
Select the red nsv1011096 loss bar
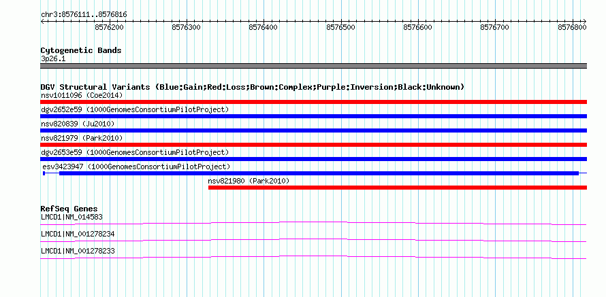click(313, 102)
